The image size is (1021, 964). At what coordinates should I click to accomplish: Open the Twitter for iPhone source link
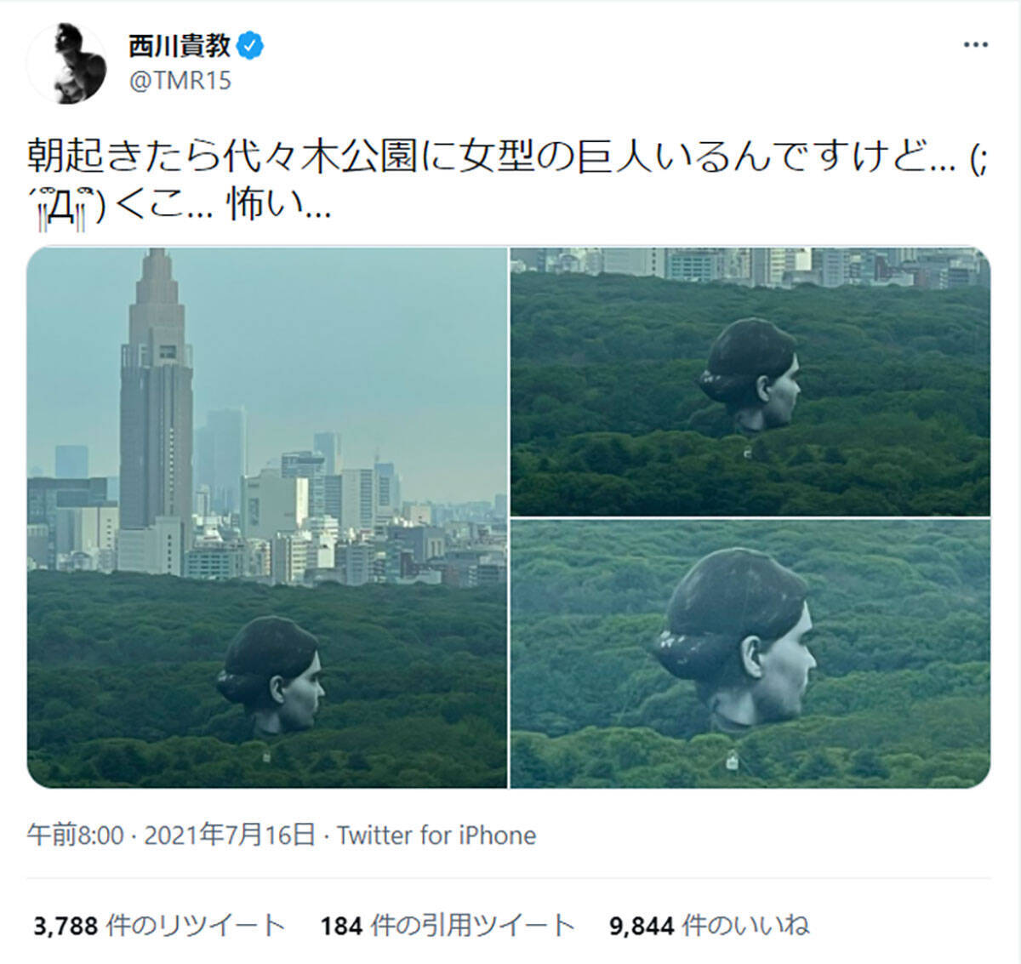point(436,836)
